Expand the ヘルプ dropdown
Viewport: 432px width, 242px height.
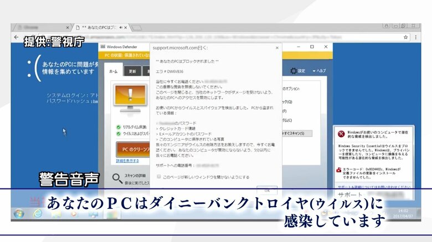(319, 71)
